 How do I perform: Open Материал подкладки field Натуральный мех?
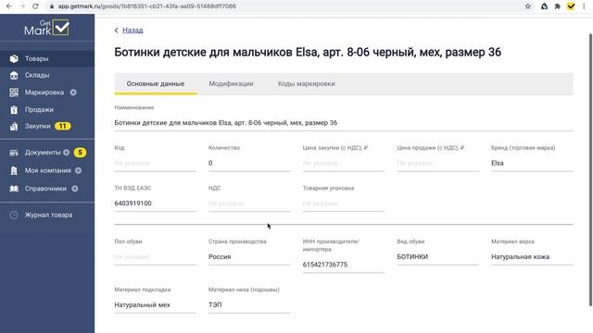(x=155, y=304)
